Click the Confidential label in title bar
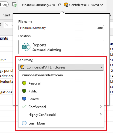 [x=78, y=5]
